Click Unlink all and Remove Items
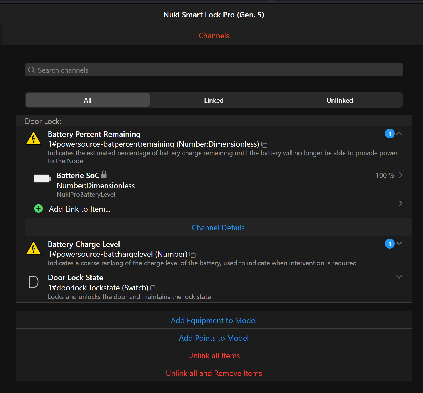Image resolution: width=423 pixels, height=393 pixels. 214,373
